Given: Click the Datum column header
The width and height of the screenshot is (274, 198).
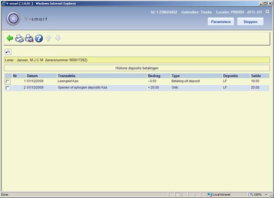Looking at the screenshot, I should click(32, 76).
